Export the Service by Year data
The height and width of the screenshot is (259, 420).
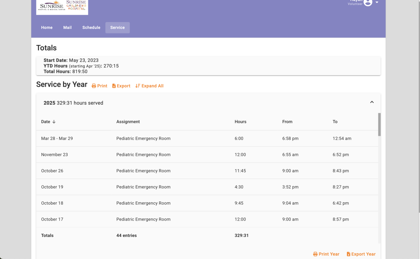(x=121, y=86)
